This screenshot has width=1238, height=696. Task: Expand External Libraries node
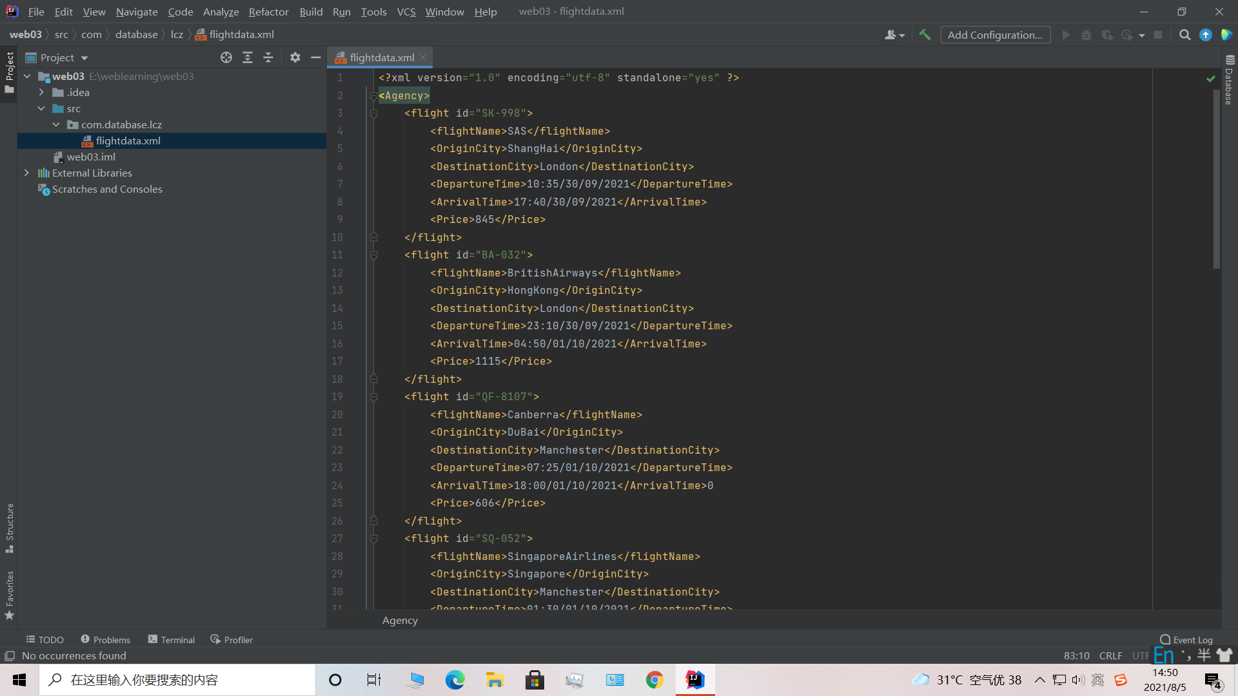[x=26, y=173]
